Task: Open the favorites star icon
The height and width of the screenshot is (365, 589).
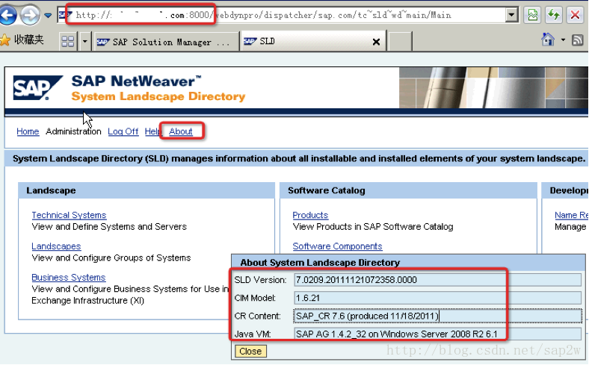Action: pyautogui.click(x=5, y=40)
